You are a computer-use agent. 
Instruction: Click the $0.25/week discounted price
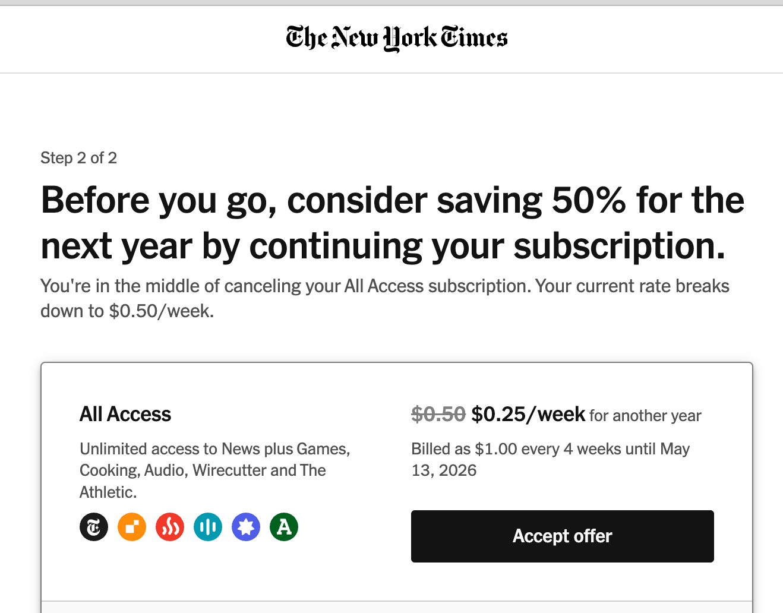pos(528,414)
